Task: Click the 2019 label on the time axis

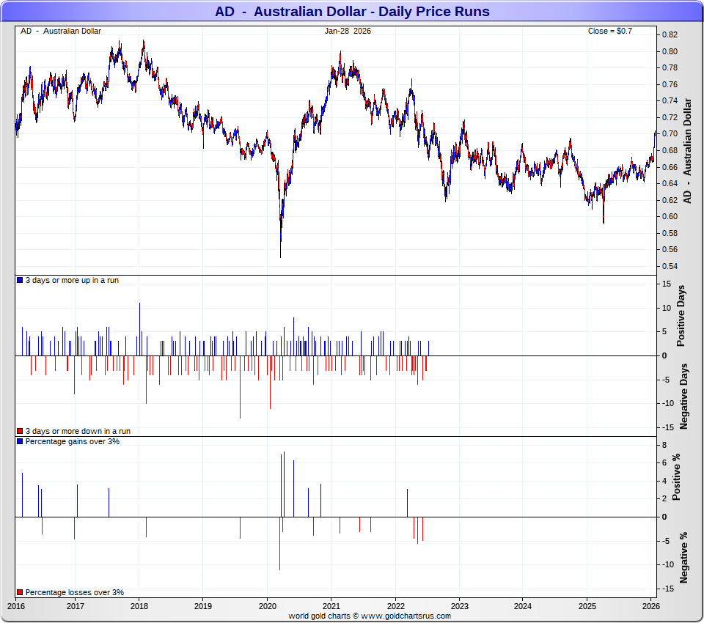Action: coord(203,606)
